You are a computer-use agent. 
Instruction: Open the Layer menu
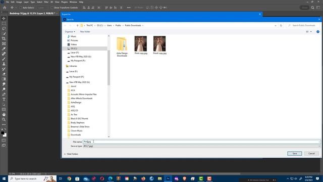26,2
